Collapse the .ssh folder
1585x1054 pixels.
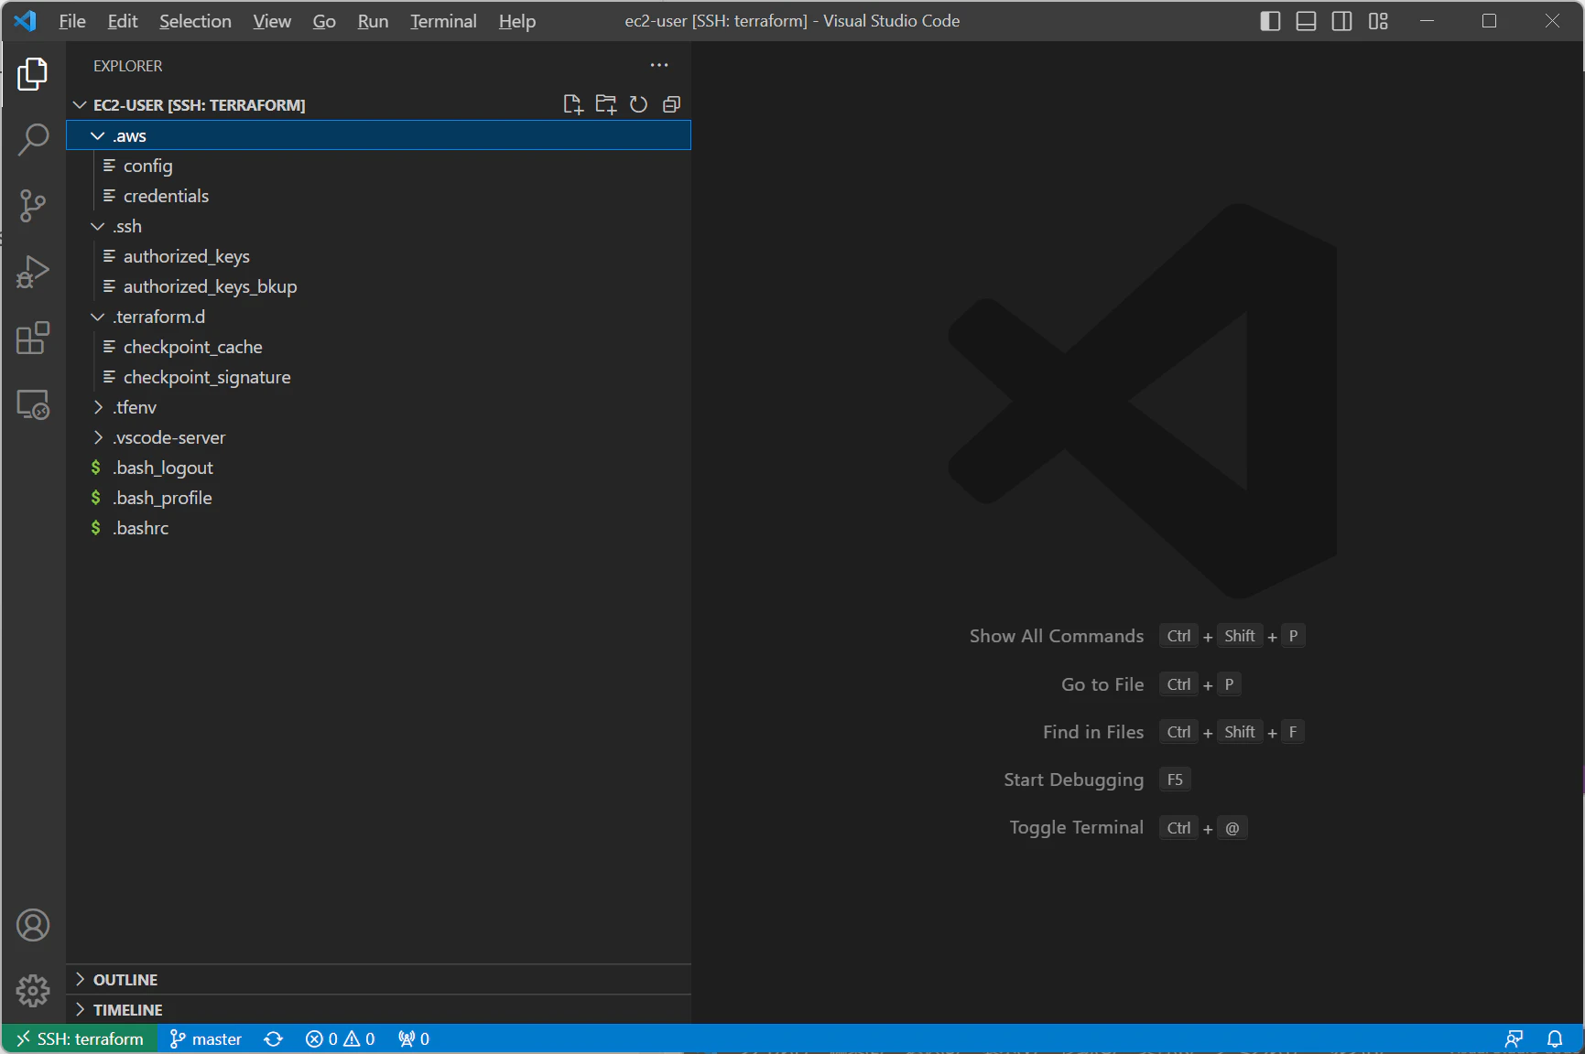[378, 226]
